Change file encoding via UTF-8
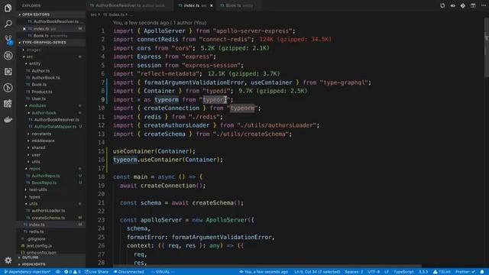 tap(374, 272)
